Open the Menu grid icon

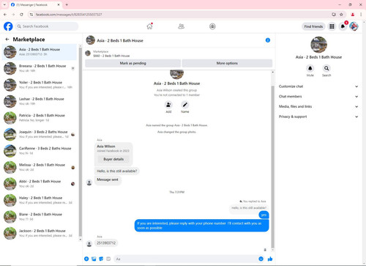pos(332,26)
